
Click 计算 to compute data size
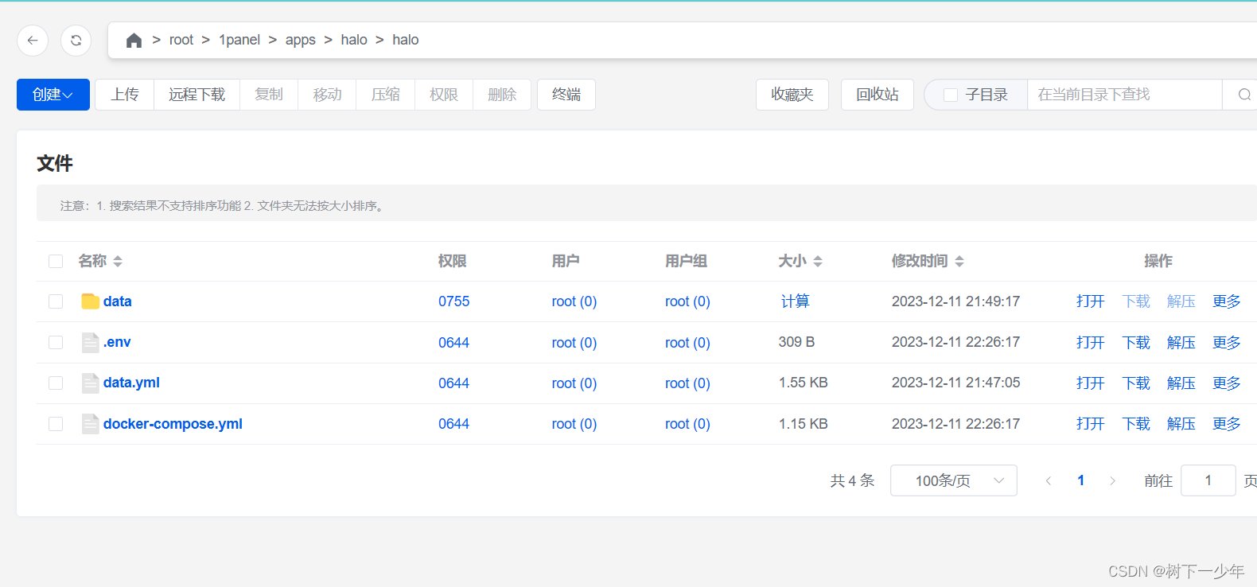point(795,301)
